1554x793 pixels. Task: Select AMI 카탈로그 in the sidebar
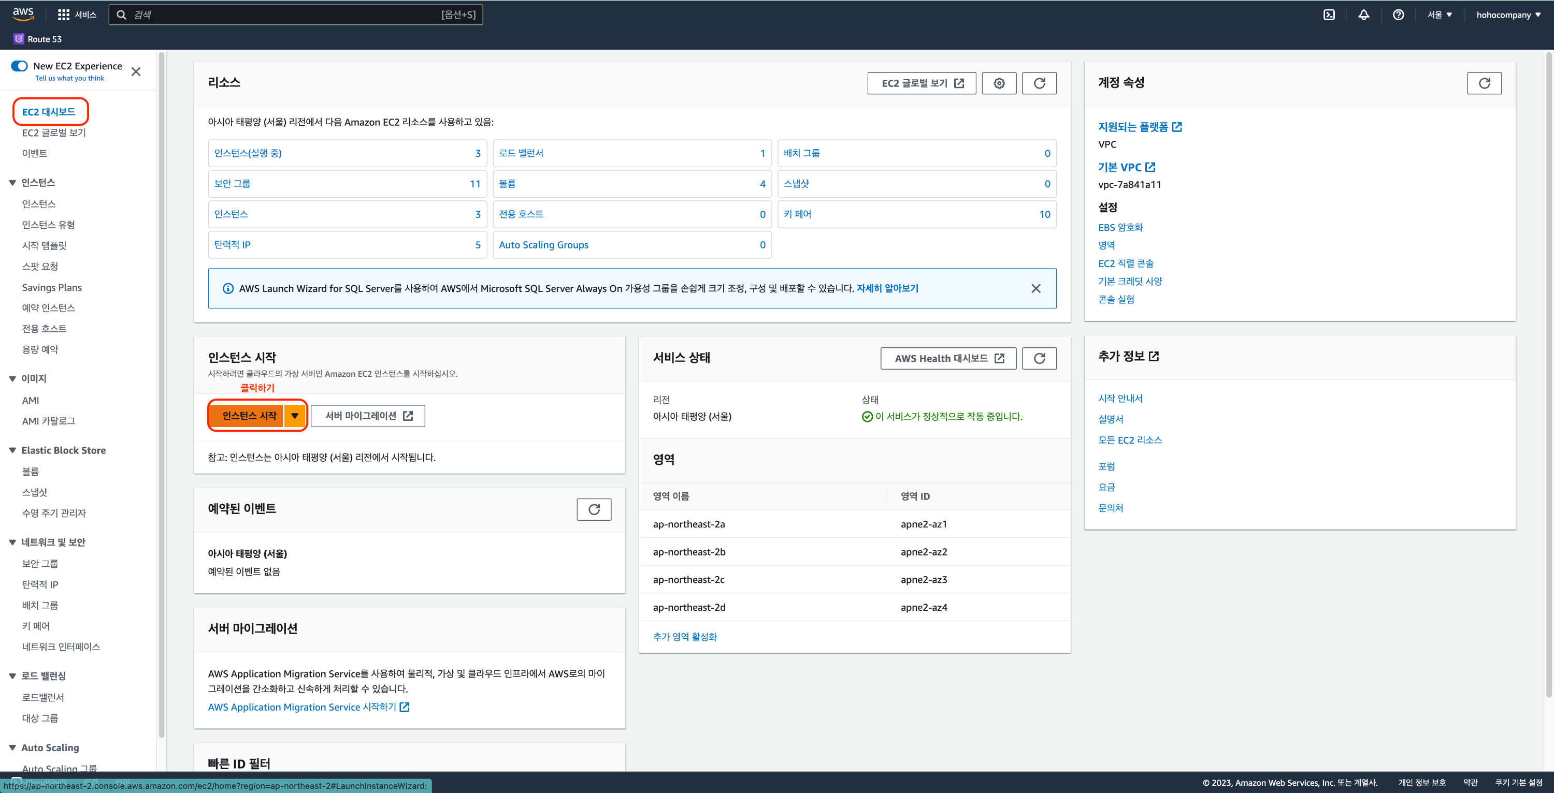(48, 421)
